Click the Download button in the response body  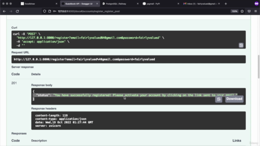[234, 99]
